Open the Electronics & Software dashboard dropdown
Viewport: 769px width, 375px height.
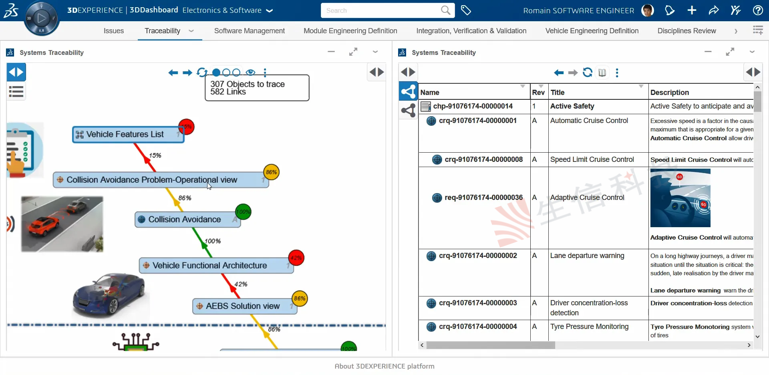click(270, 11)
